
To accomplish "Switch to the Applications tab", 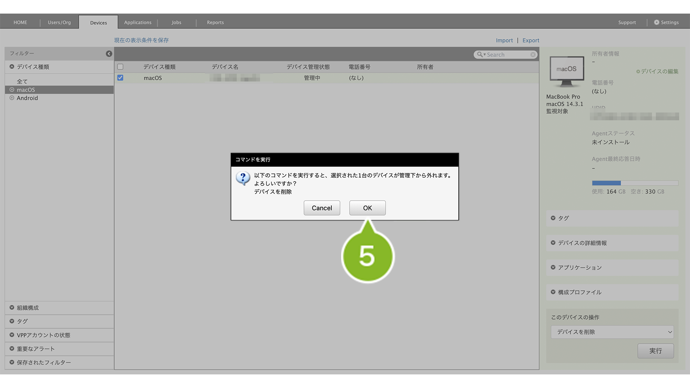I will 138,23.
